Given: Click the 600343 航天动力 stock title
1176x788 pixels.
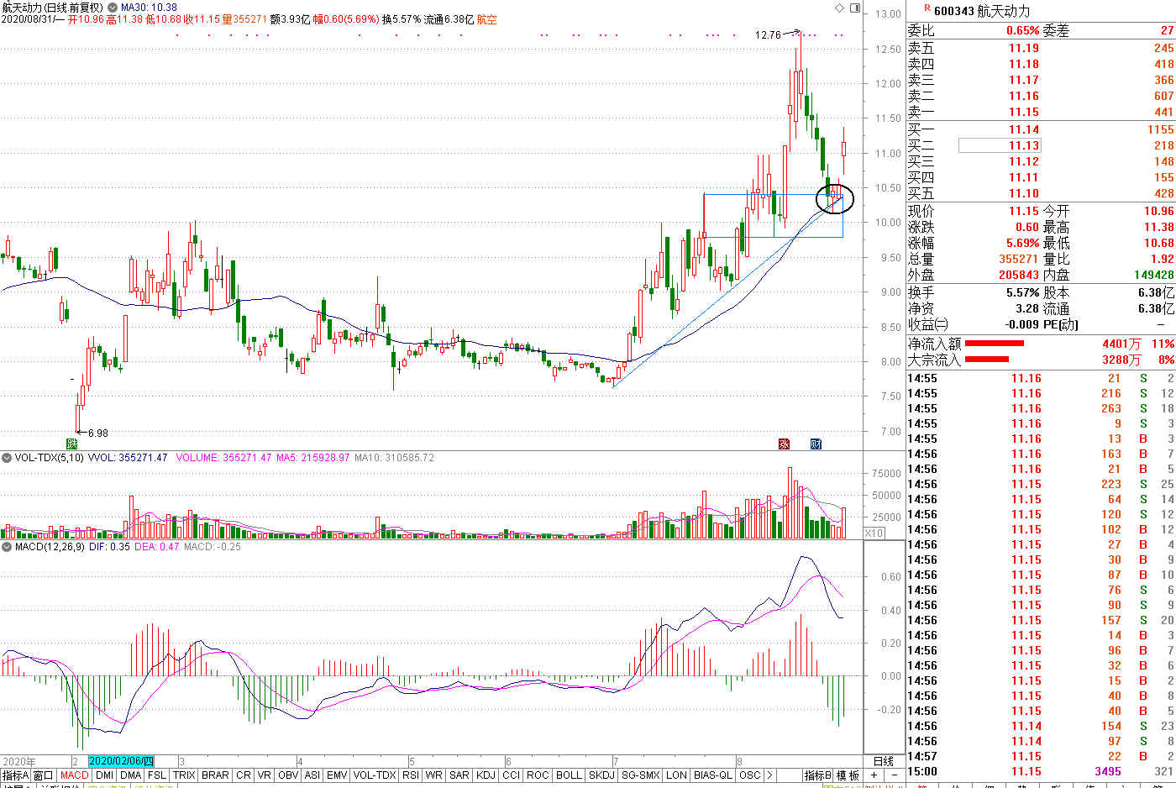Looking at the screenshot, I should pyautogui.click(x=982, y=11).
